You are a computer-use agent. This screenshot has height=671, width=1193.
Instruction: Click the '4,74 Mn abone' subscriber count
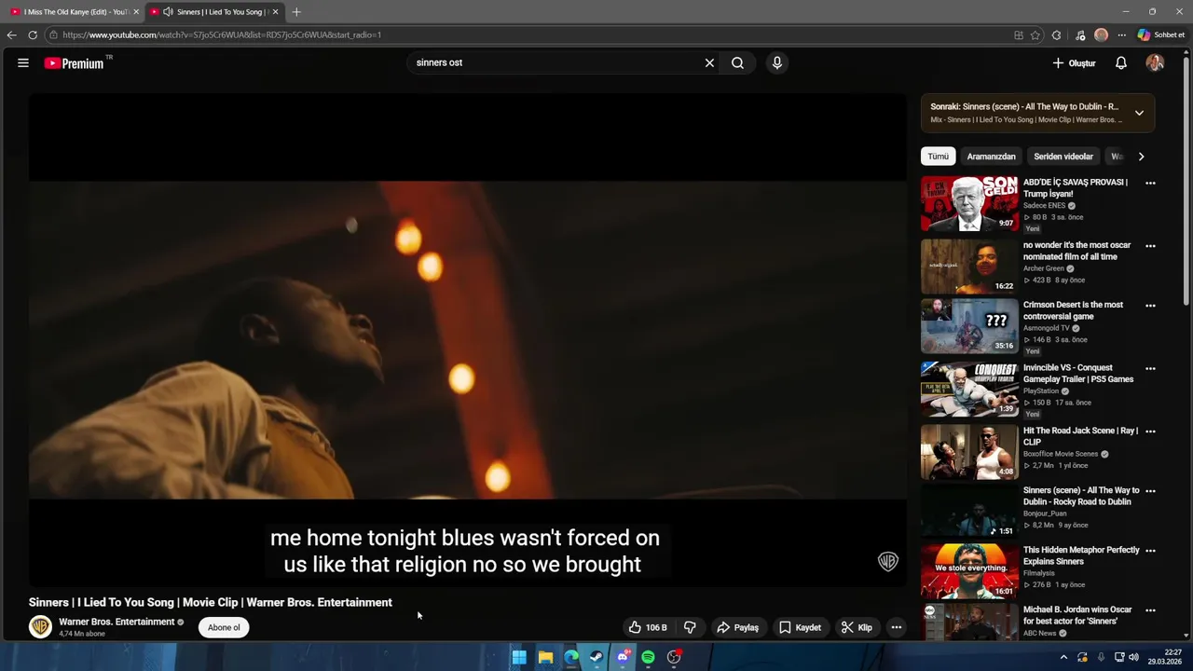(82, 634)
